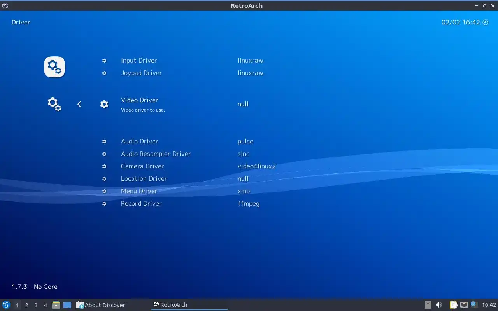Click the pulse audio driver value

(245, 142)
